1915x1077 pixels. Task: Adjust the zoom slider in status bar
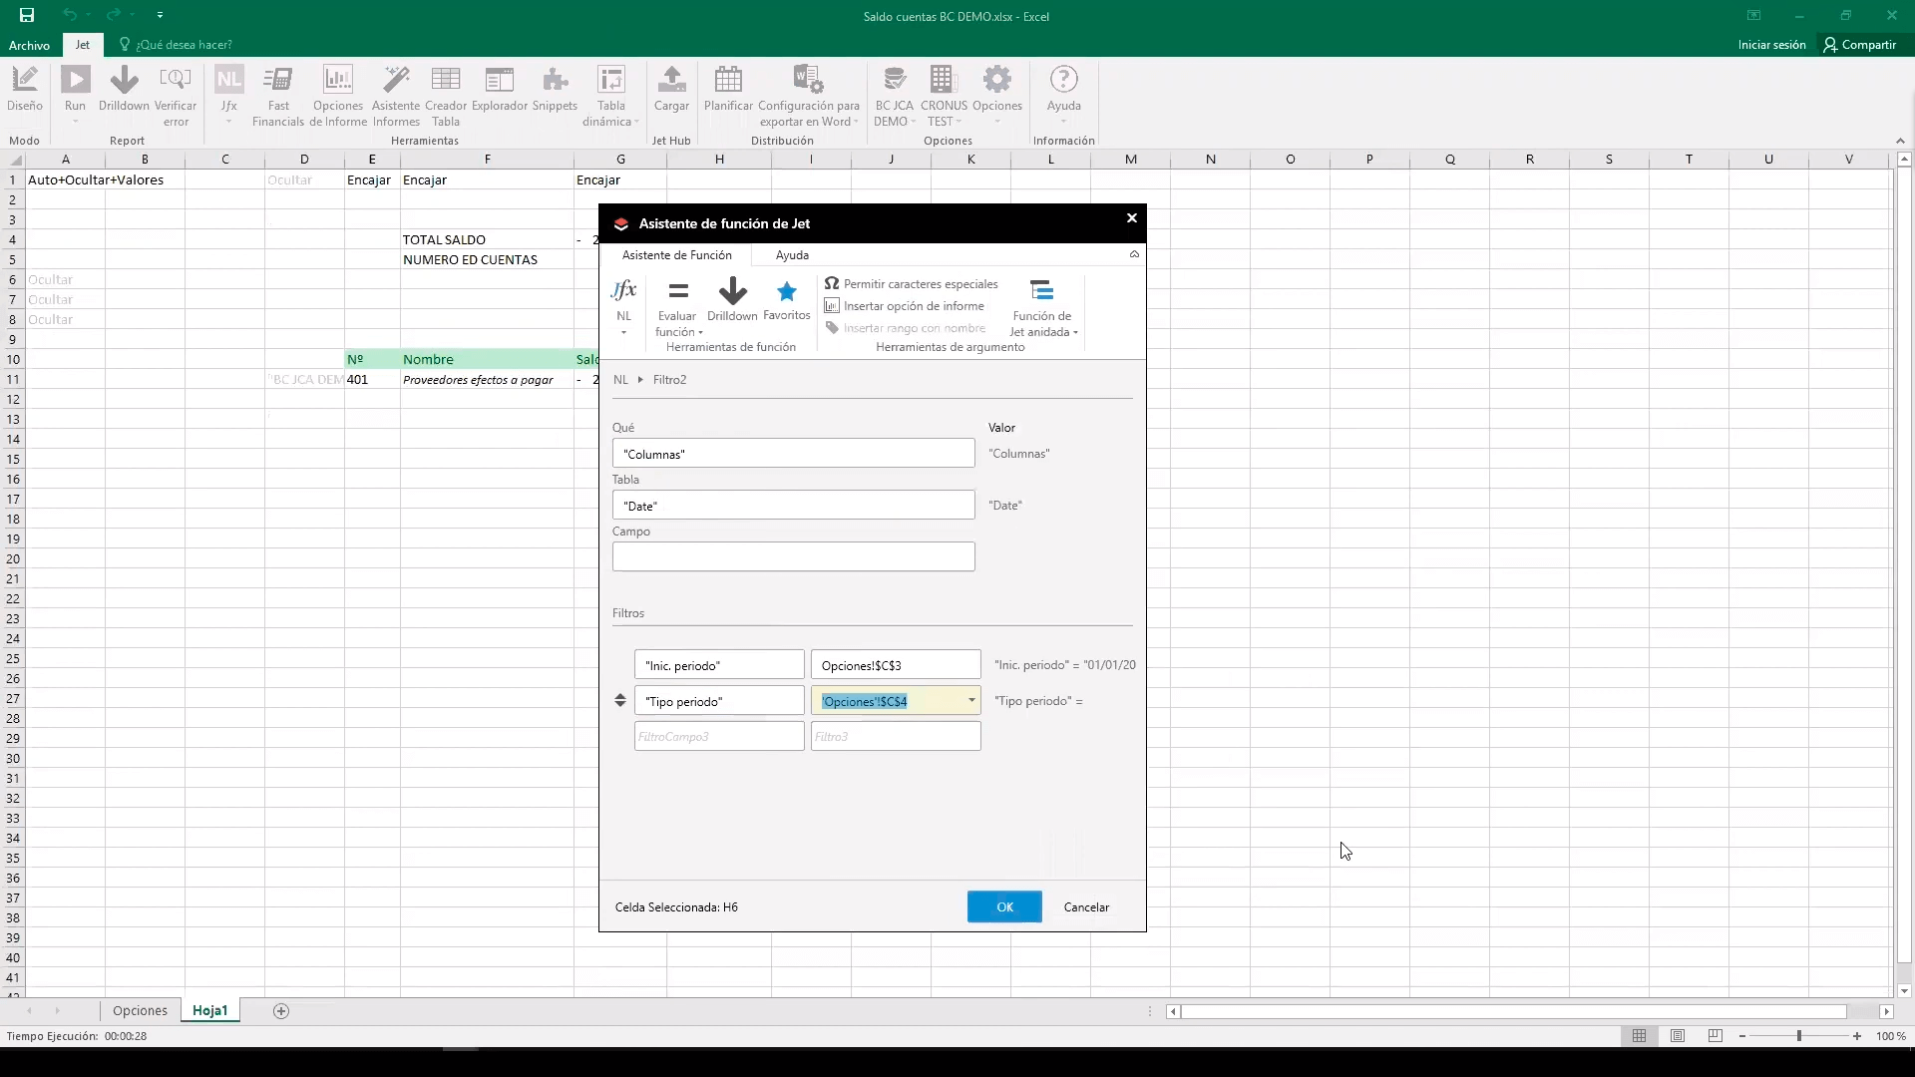[x=1799, y=1036]
